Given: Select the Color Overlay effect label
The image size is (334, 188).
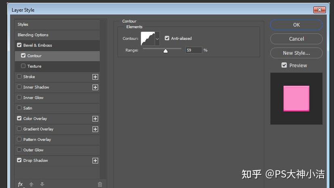Looking at the screenshot, I should [x=35, y=118].
